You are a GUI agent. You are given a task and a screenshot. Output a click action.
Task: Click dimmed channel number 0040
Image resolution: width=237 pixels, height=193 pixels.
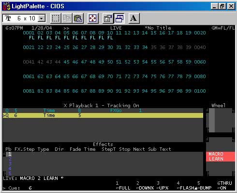tap(200, 48)
